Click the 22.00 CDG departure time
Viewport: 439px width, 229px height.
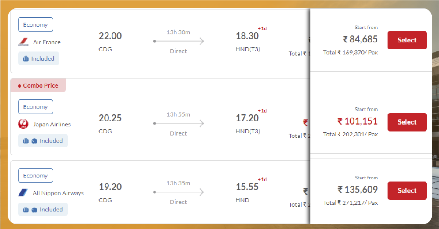pos(110,36)
